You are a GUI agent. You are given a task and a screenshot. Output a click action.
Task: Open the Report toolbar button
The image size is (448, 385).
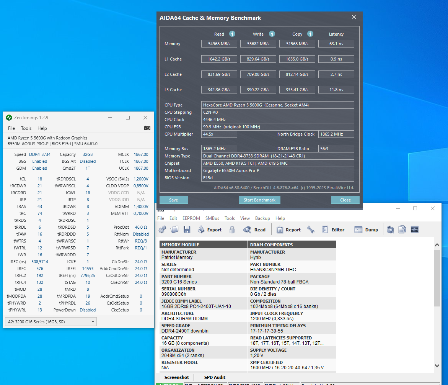tap(288, 230)
